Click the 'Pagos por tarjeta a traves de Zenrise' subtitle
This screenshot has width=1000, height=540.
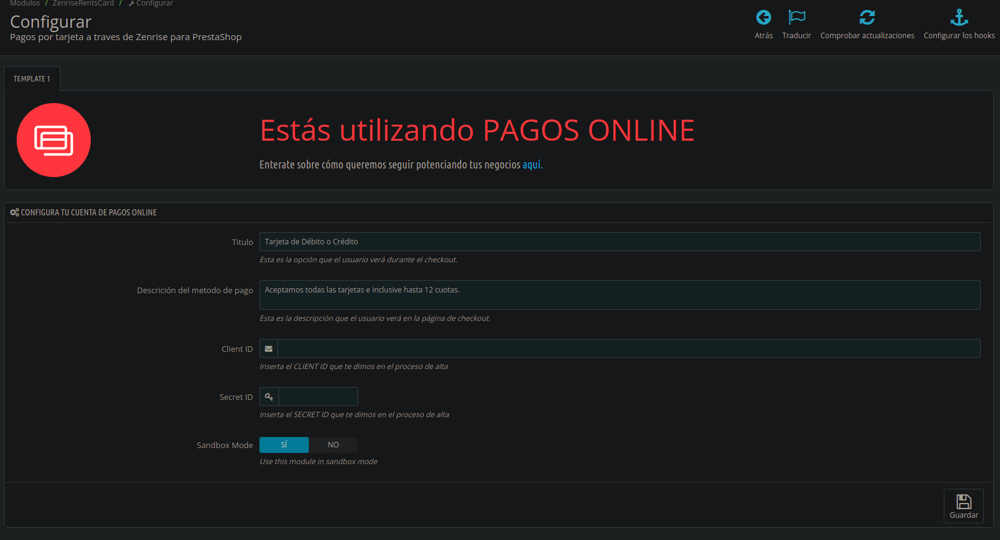tap(126, 37)
